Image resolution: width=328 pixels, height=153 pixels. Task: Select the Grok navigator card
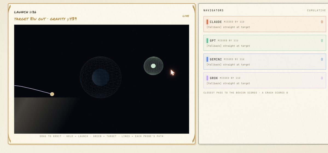pyautogui.click(x=265, y=80)
